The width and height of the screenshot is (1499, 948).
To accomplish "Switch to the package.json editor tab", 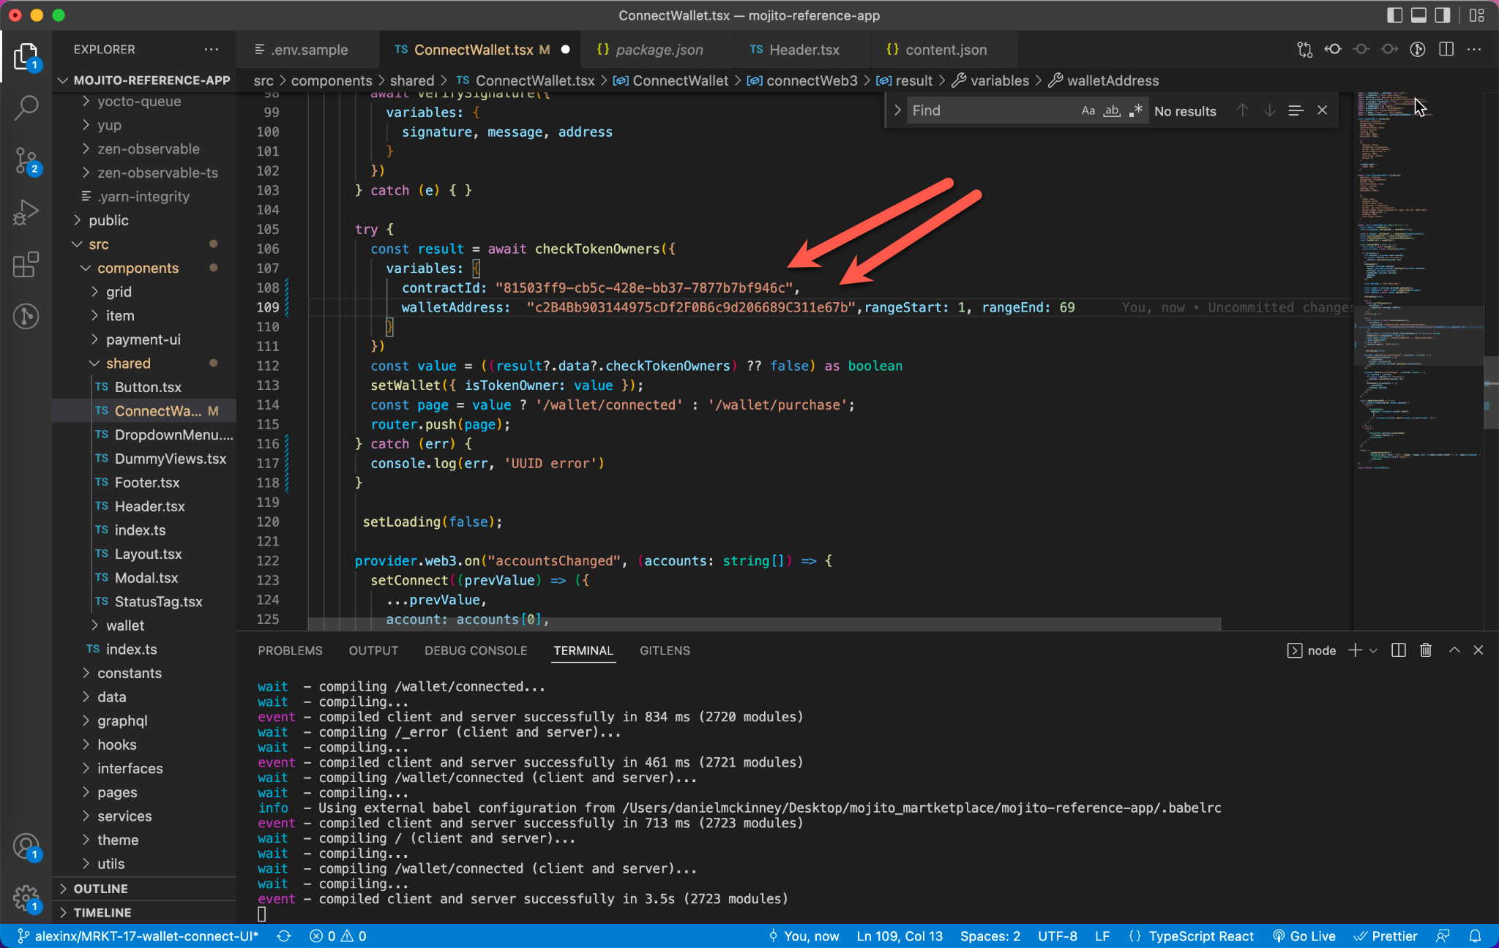I will [658, 50].
